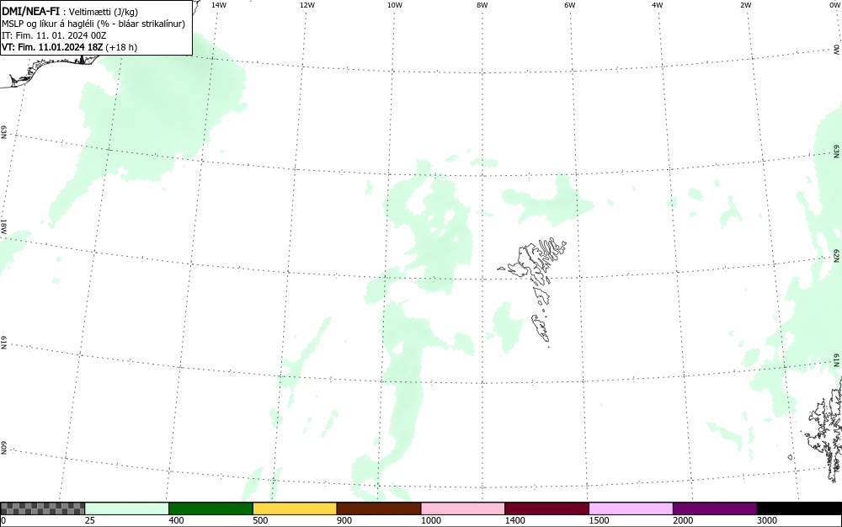The height and width of the screenshot is (527, 842).
Task: Choose the black legend swatch above 3000
Action: point(799,508)
